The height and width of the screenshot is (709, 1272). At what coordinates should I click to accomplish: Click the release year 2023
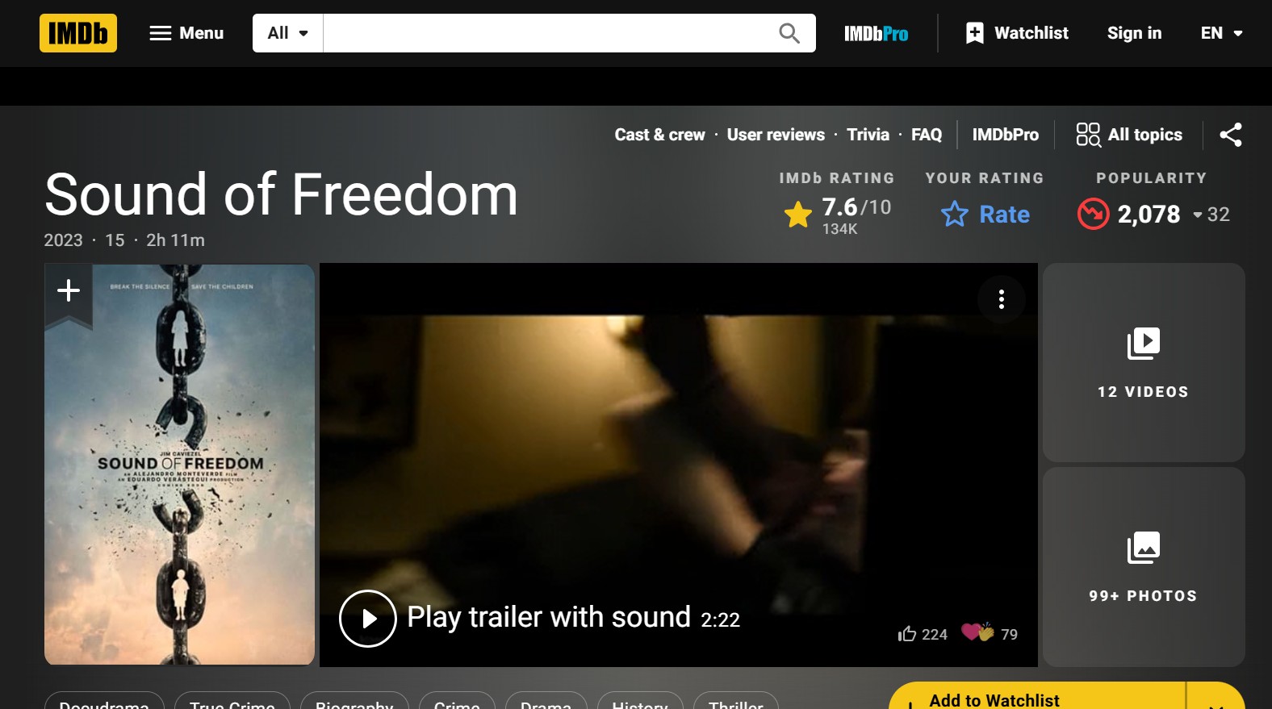[x=63, y=240]
